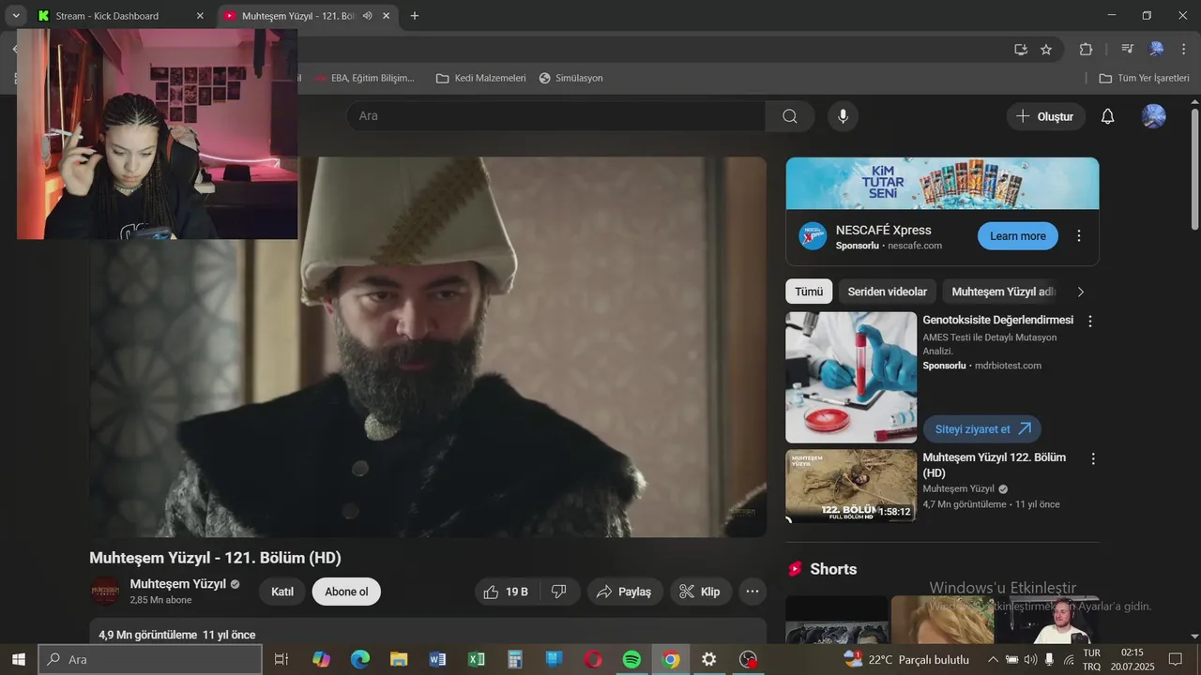
Task: Close the Muhteşem Yüzyıl tab
Action: click(x=387, y=16)
